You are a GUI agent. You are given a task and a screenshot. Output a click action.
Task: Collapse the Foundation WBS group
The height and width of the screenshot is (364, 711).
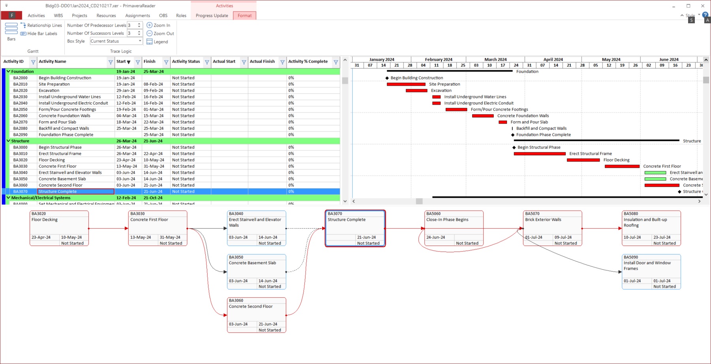[x=8, y=71]
